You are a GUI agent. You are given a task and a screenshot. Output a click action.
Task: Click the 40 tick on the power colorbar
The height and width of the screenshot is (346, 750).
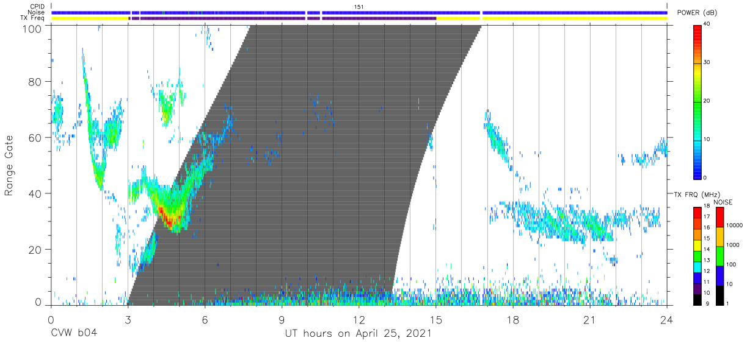tap(707, 24)
